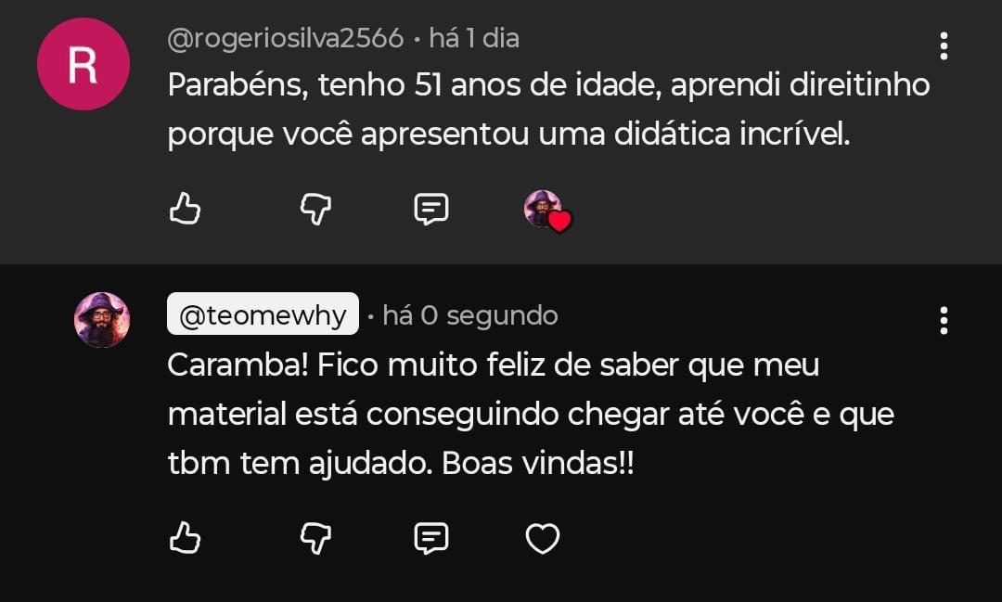Open the wizard profile avatar of teomewhy

101,319
